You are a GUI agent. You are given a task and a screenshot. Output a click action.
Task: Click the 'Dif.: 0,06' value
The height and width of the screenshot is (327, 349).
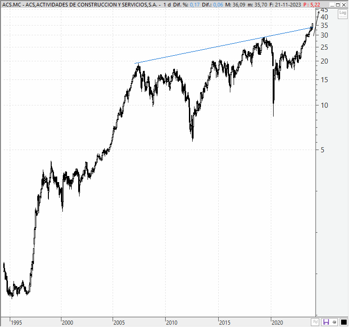coord(212,5)
